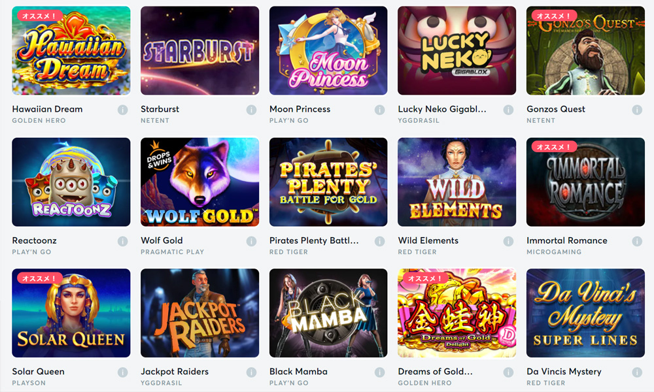Screen dimensions: 654x392
Task: Play the Black Mamba game thumbnail
Action: click(x=328, y=313)
